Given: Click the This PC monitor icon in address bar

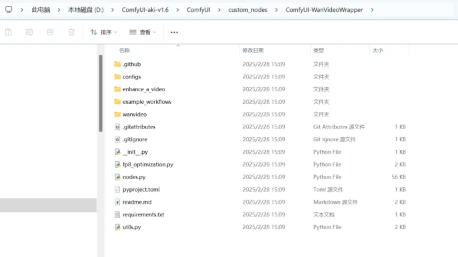Looking at the screenshot, I should coord(9,9).
